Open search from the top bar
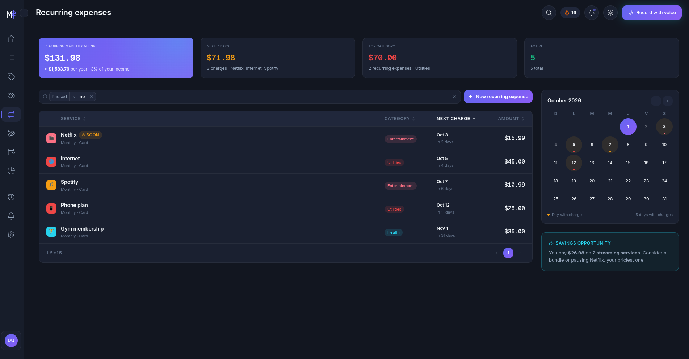 [549, 13]
